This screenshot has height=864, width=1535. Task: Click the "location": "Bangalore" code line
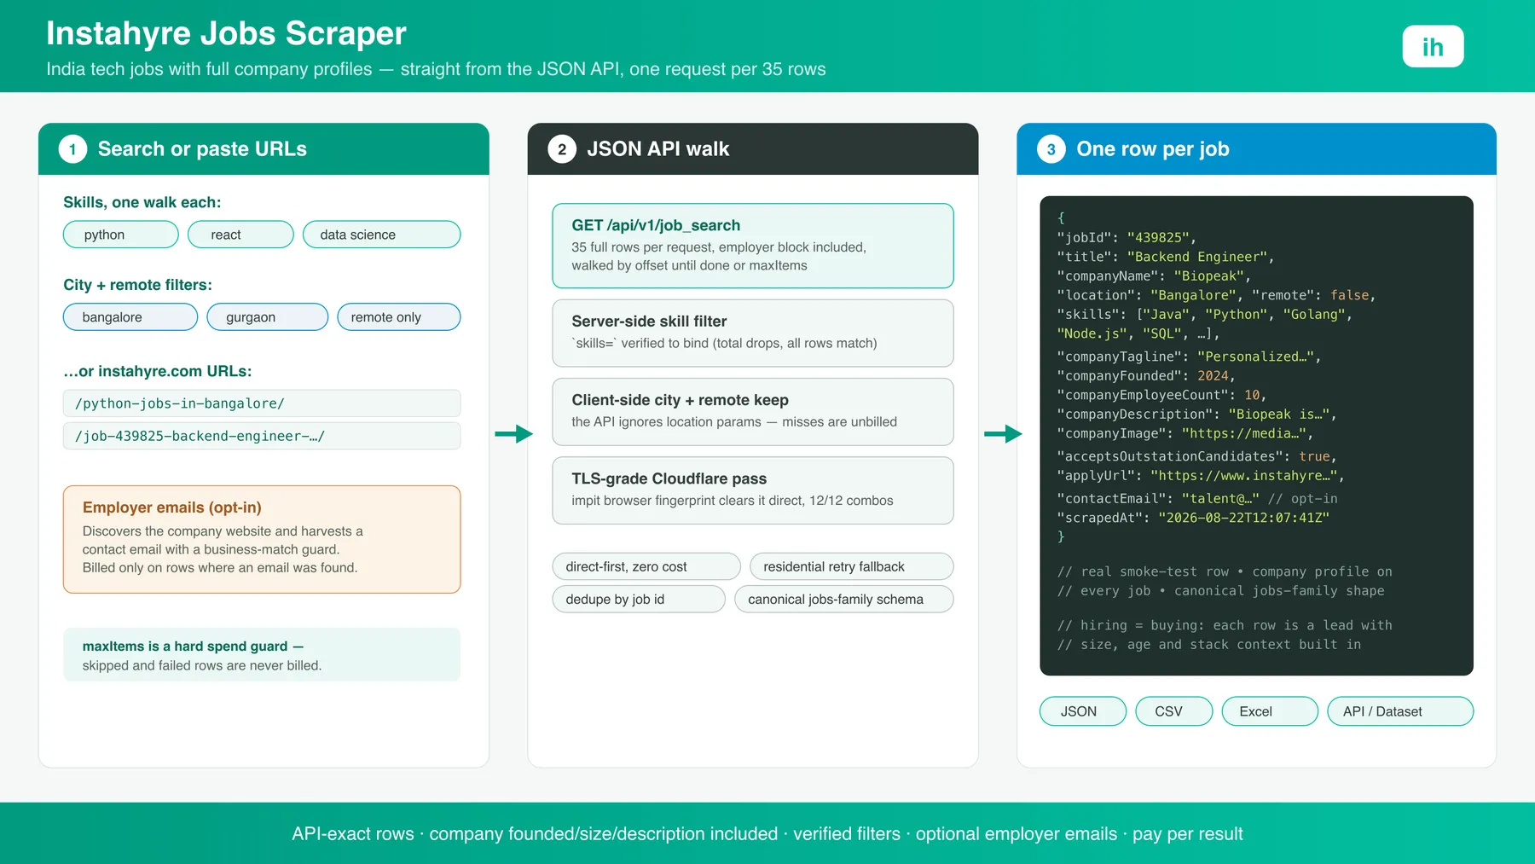coord(1216,295)
